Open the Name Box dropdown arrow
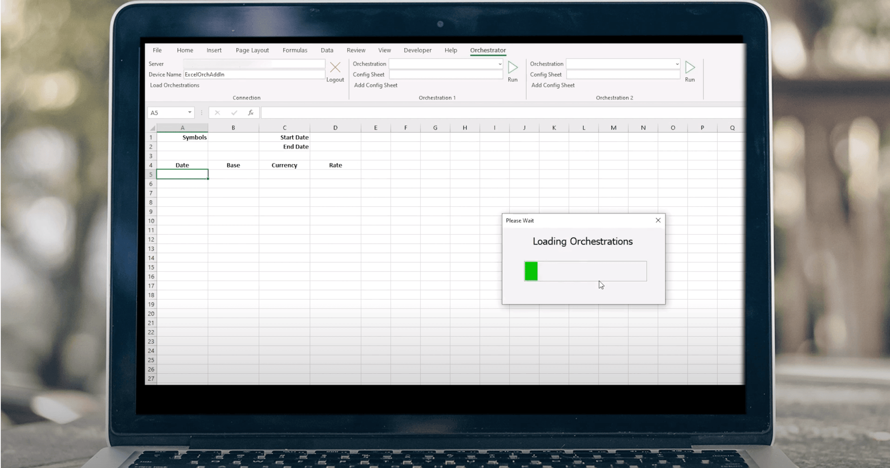The image size is (890, 468). (190, 113)
